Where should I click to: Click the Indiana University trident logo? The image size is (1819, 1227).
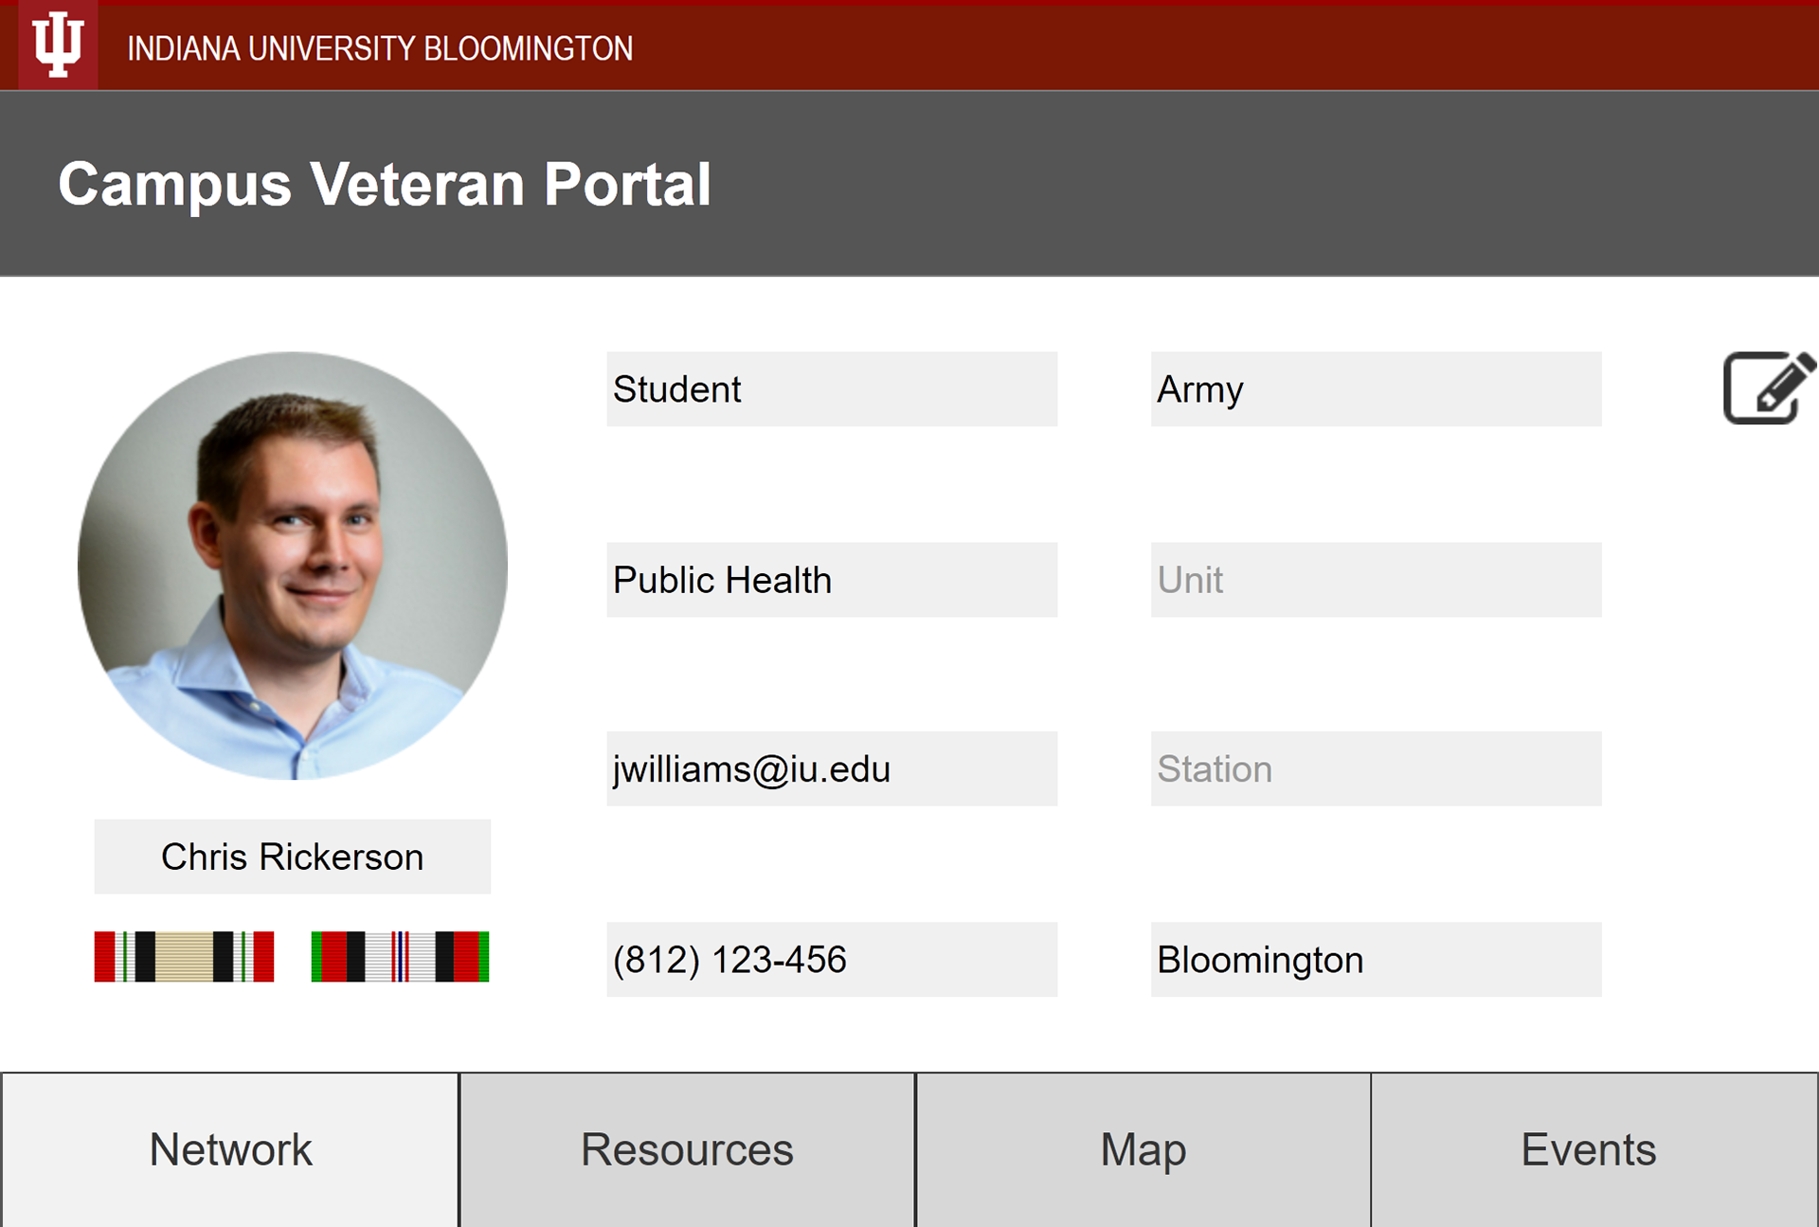(58, 45)
